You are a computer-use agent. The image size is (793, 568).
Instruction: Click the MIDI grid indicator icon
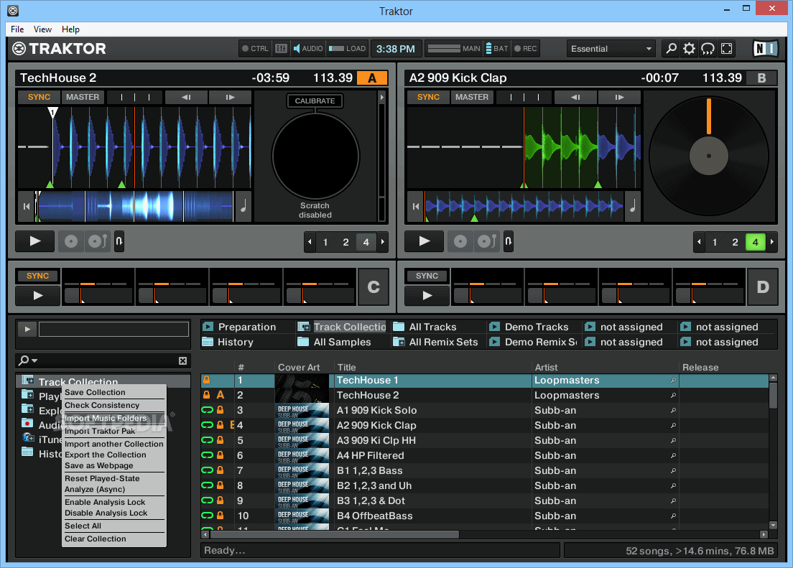(x=281, y=49)
